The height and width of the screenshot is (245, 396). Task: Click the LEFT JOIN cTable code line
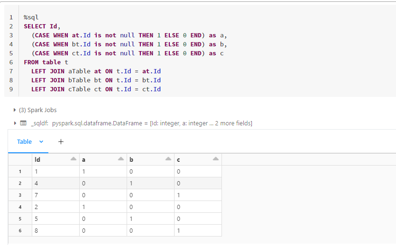coord(96,89)
